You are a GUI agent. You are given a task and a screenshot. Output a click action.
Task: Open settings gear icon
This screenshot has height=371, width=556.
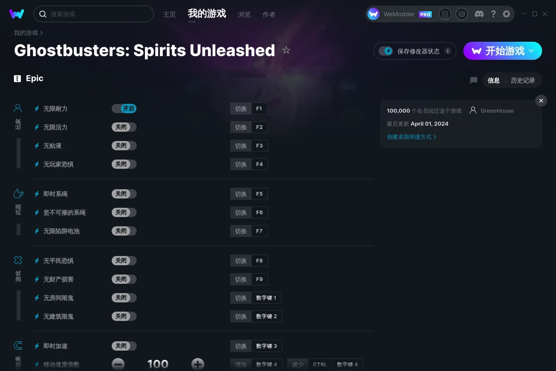tap(506, 14)
